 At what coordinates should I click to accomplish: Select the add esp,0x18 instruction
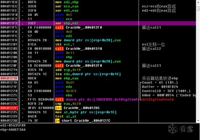click(68, 70)
